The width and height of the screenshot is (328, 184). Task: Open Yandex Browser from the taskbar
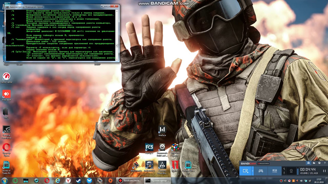pyautogui.click(x=68, y=181)
